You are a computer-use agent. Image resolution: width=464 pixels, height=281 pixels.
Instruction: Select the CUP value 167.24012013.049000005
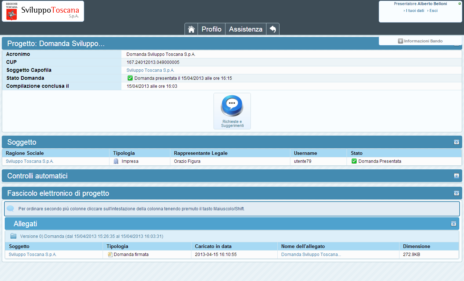click(x=153, y=62)
